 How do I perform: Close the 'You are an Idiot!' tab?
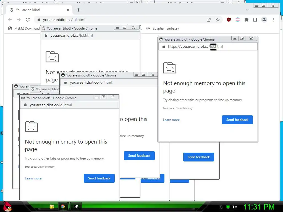click(68, 10)
